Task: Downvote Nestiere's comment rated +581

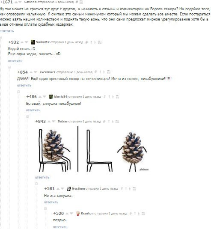Action: tap(62, 189)
